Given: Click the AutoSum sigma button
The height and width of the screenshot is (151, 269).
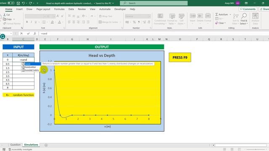Looking at the screenshot, I should 222,15.
